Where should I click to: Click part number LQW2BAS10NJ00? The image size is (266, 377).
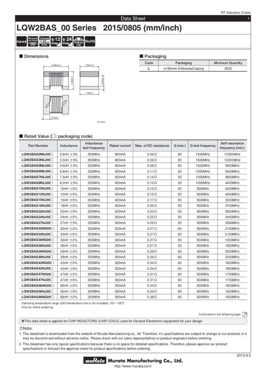37,188
